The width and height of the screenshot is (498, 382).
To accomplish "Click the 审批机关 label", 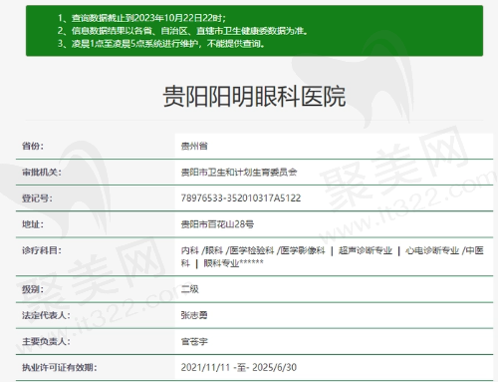I will (42, 173).
